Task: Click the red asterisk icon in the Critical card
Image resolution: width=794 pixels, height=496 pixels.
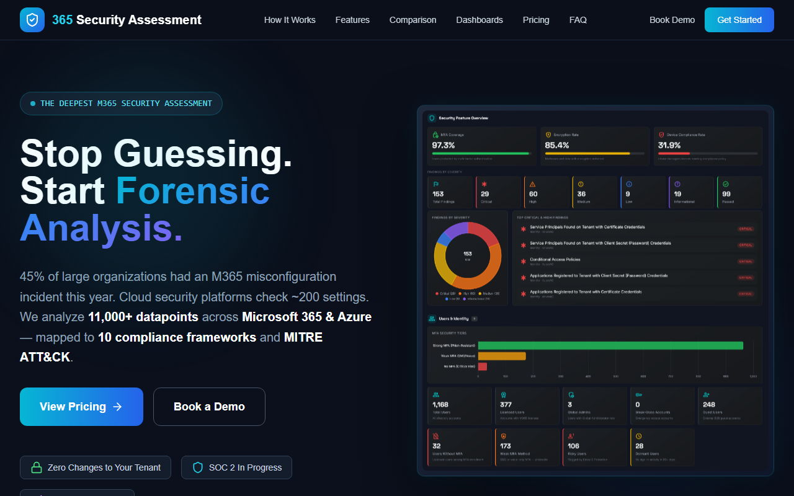Action: pyautogui.click(x=484, y=184)
